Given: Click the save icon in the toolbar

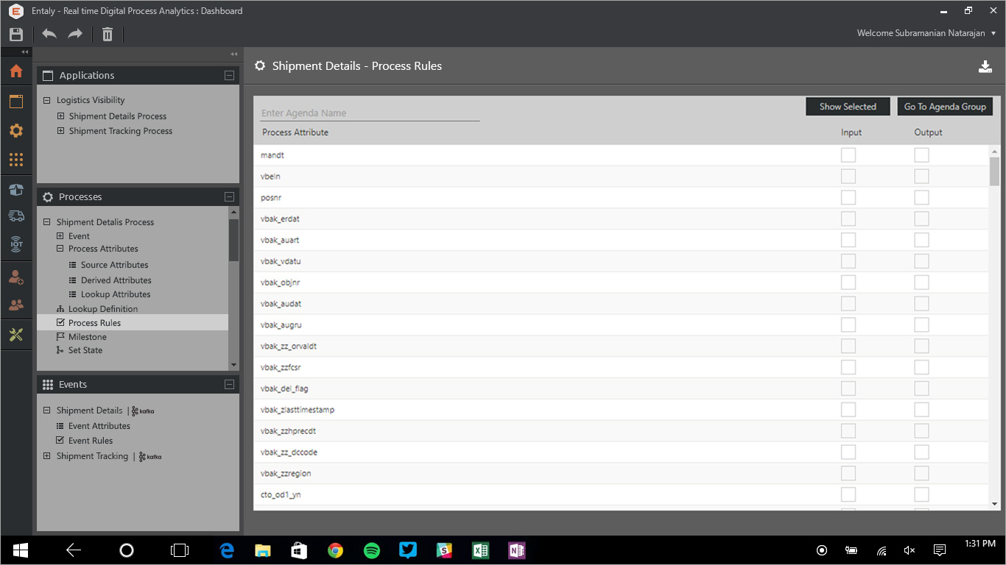Looking at the screenshot, I should [x=16, y=35].
